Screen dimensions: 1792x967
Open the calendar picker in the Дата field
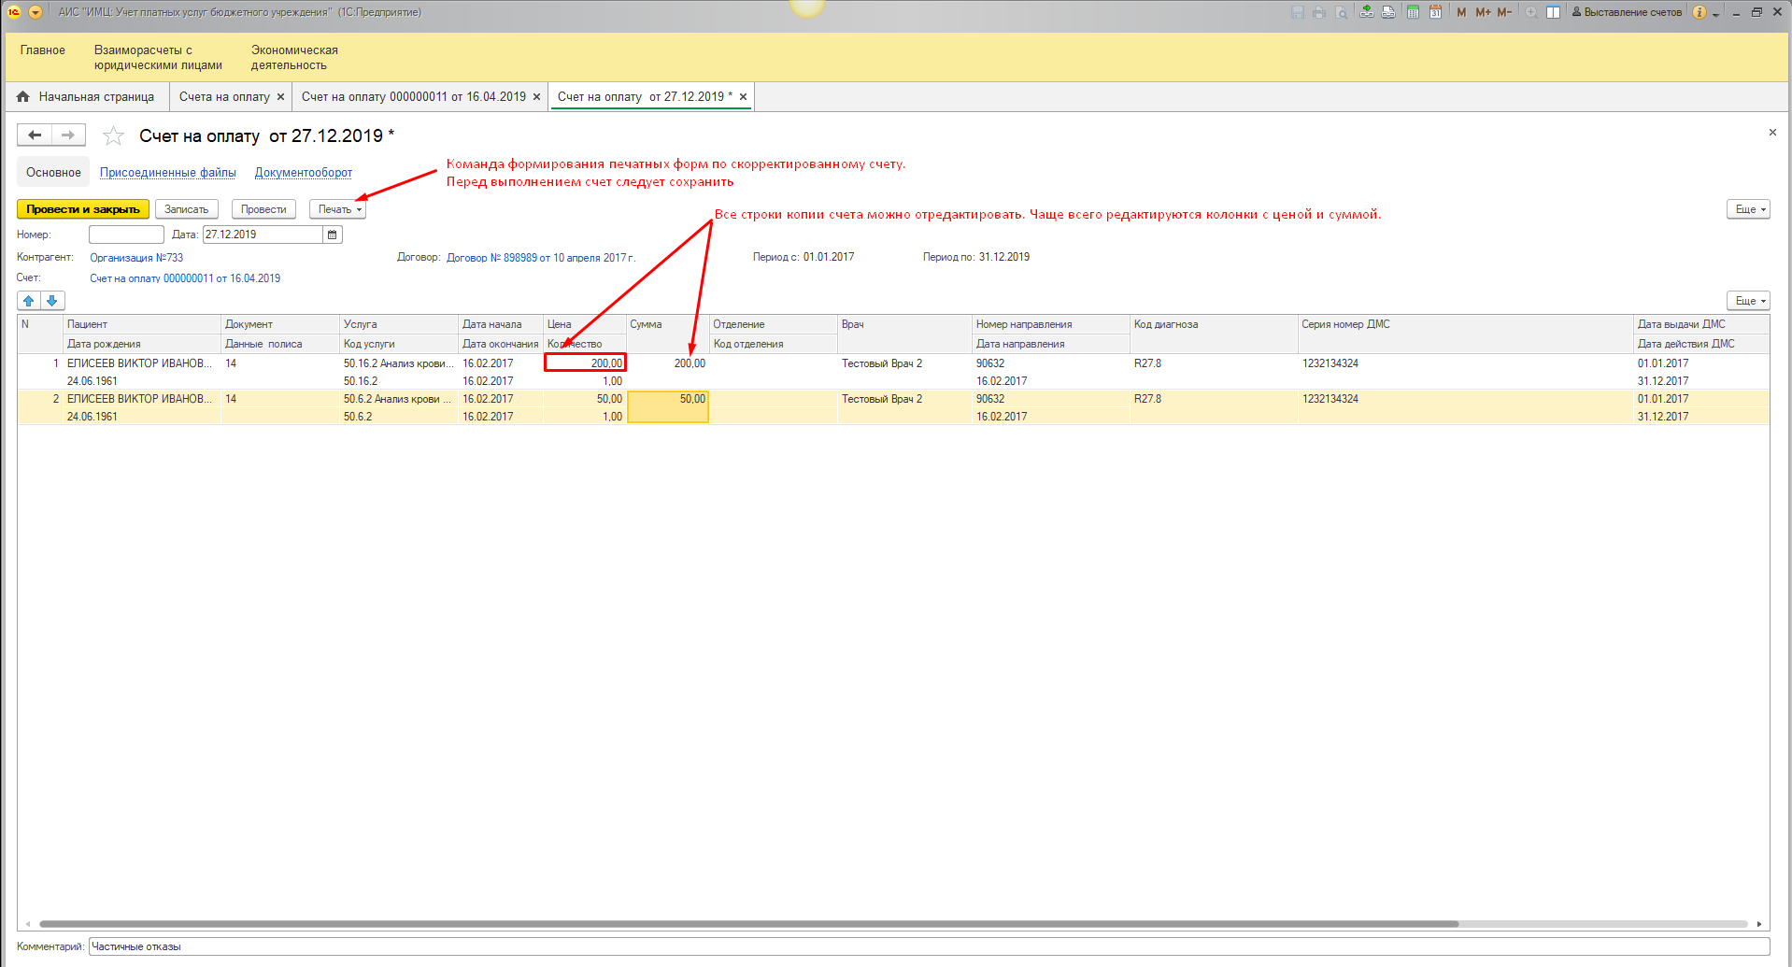[332, 235]
